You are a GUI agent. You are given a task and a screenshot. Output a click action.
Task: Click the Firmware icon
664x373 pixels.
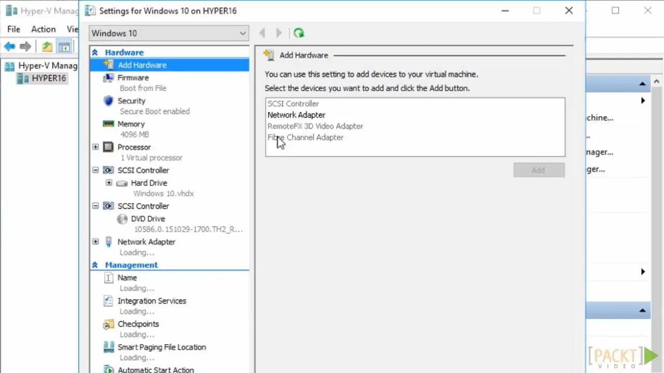108,78
